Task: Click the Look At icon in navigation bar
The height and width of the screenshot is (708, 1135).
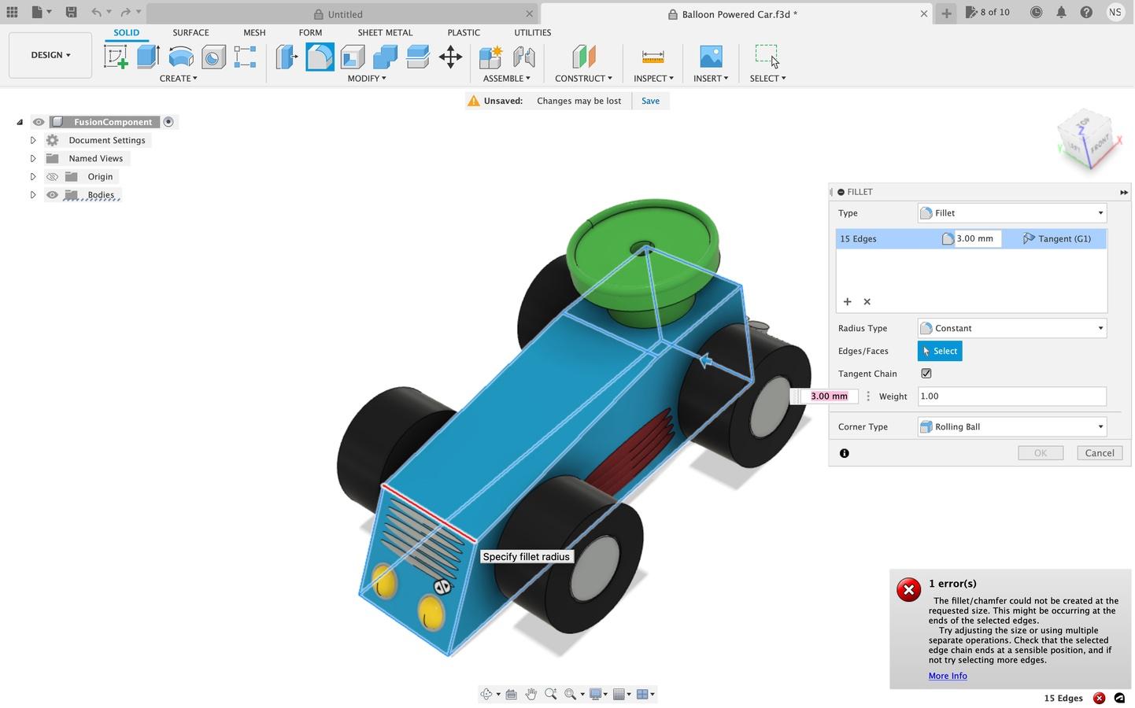Action: (x=512, y=694)
